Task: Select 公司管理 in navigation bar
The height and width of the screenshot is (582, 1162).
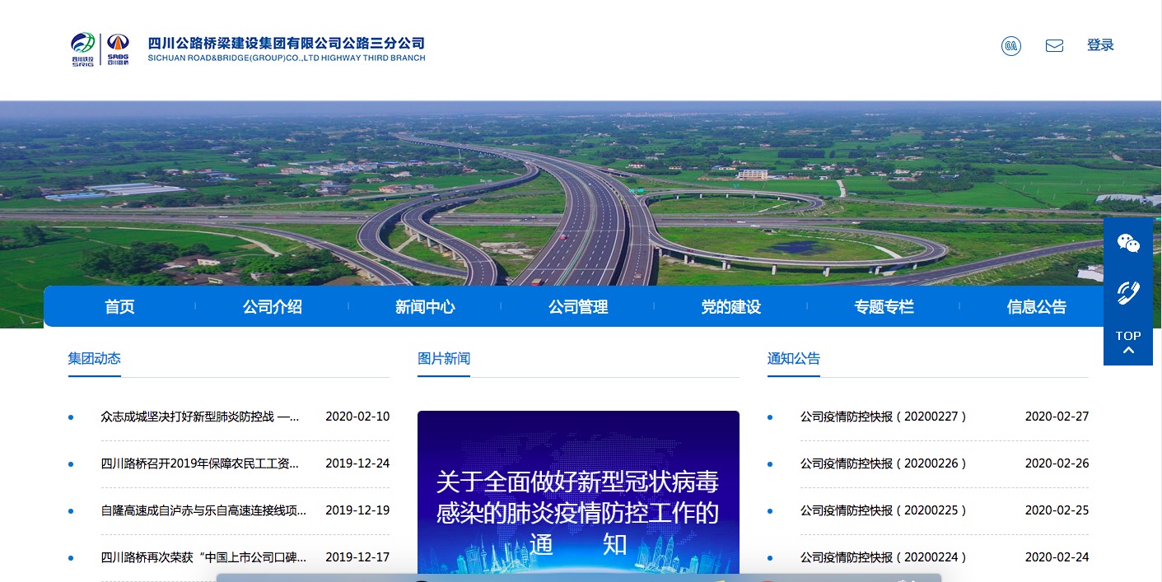Action: [578, 307]
